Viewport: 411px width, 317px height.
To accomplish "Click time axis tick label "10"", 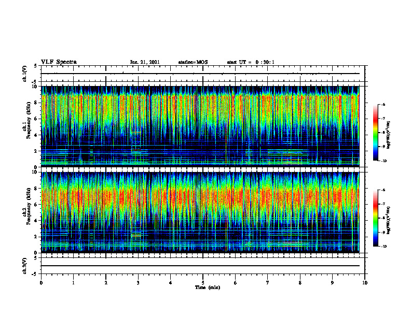I will 365,283.
